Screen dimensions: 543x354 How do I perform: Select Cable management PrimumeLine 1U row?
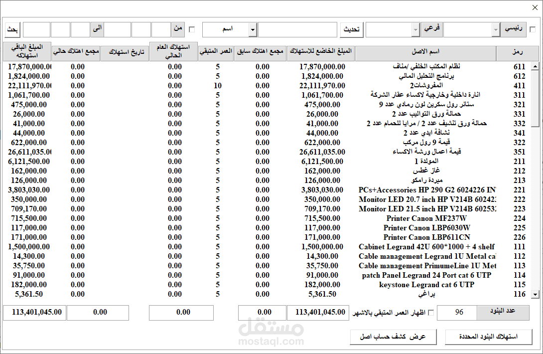click(267, 266)
